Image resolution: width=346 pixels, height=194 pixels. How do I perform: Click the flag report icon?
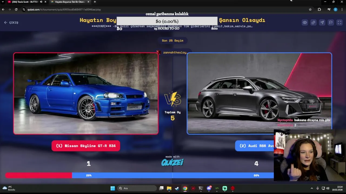[x=331, y=23]
